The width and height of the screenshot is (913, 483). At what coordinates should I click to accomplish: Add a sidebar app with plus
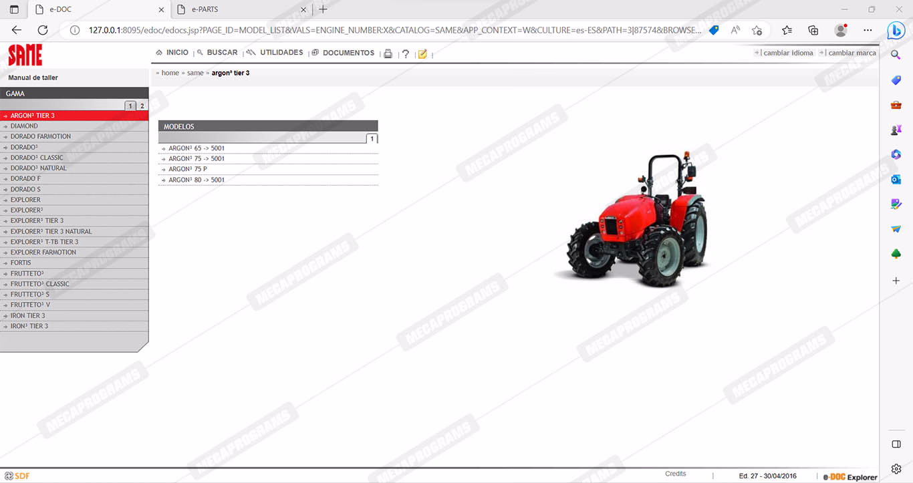[x=896, y=281]
